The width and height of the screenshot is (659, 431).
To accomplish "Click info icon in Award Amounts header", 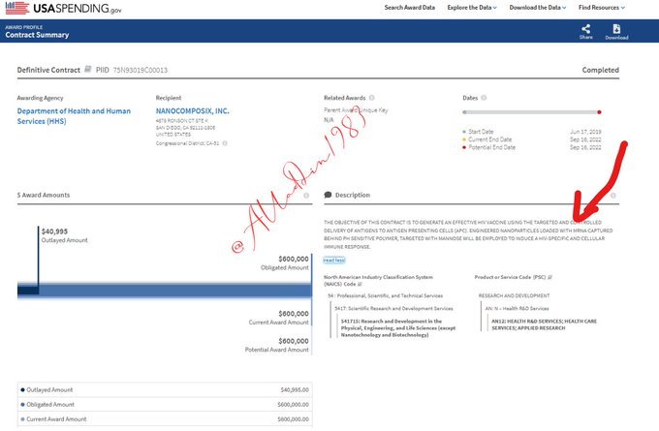I will click(x=306, y=195).
